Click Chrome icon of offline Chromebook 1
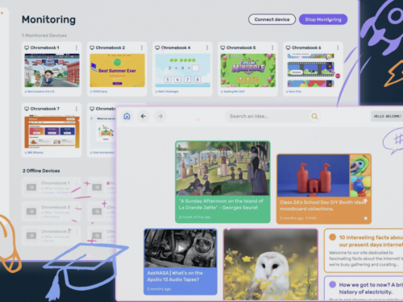 [x=31, y=187]
